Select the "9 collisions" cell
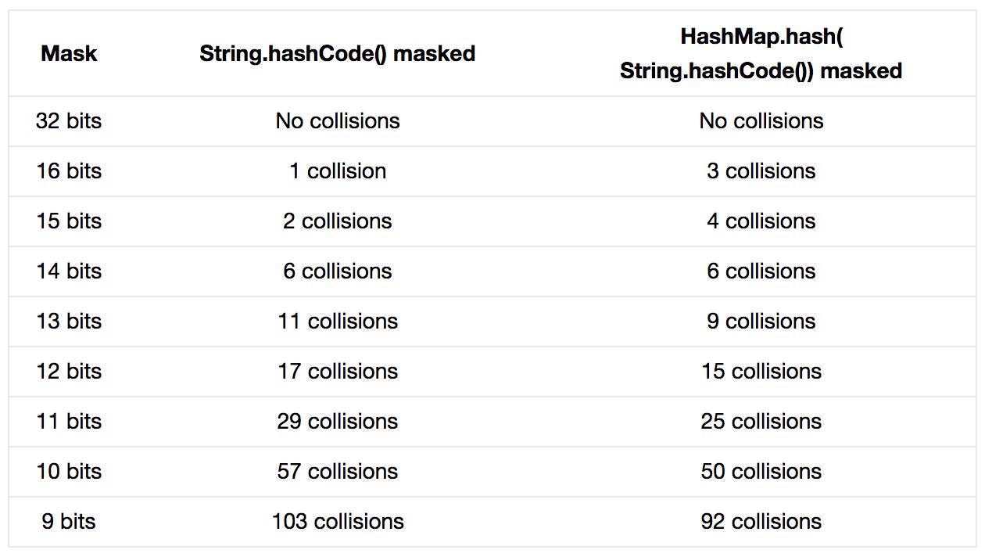The image size is (985, 557). (761, 322)
